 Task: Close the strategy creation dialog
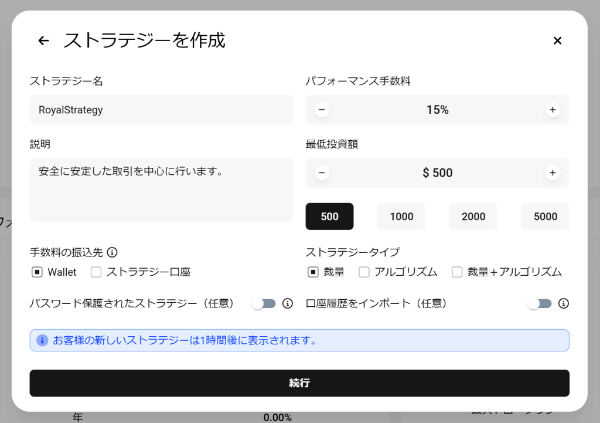coord(557,40)
